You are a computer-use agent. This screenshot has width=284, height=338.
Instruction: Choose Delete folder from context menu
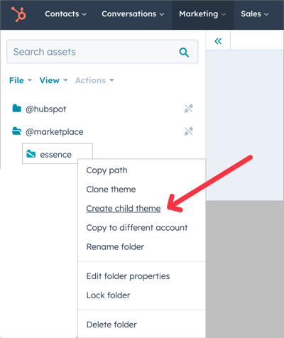pyautogui.click(x=111, y=325)
